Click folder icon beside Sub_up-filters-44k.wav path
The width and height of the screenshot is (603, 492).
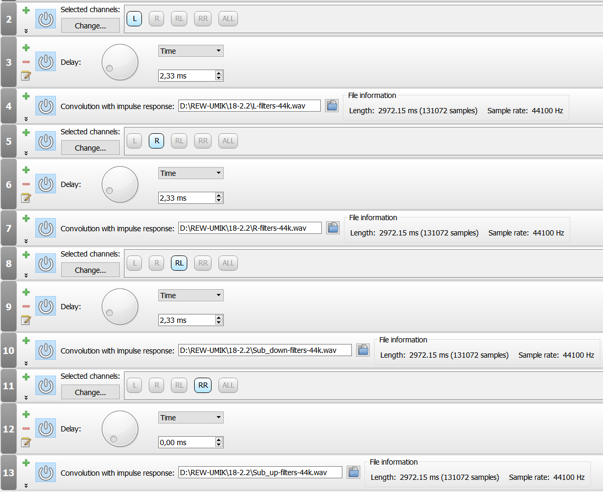(353, 473)
